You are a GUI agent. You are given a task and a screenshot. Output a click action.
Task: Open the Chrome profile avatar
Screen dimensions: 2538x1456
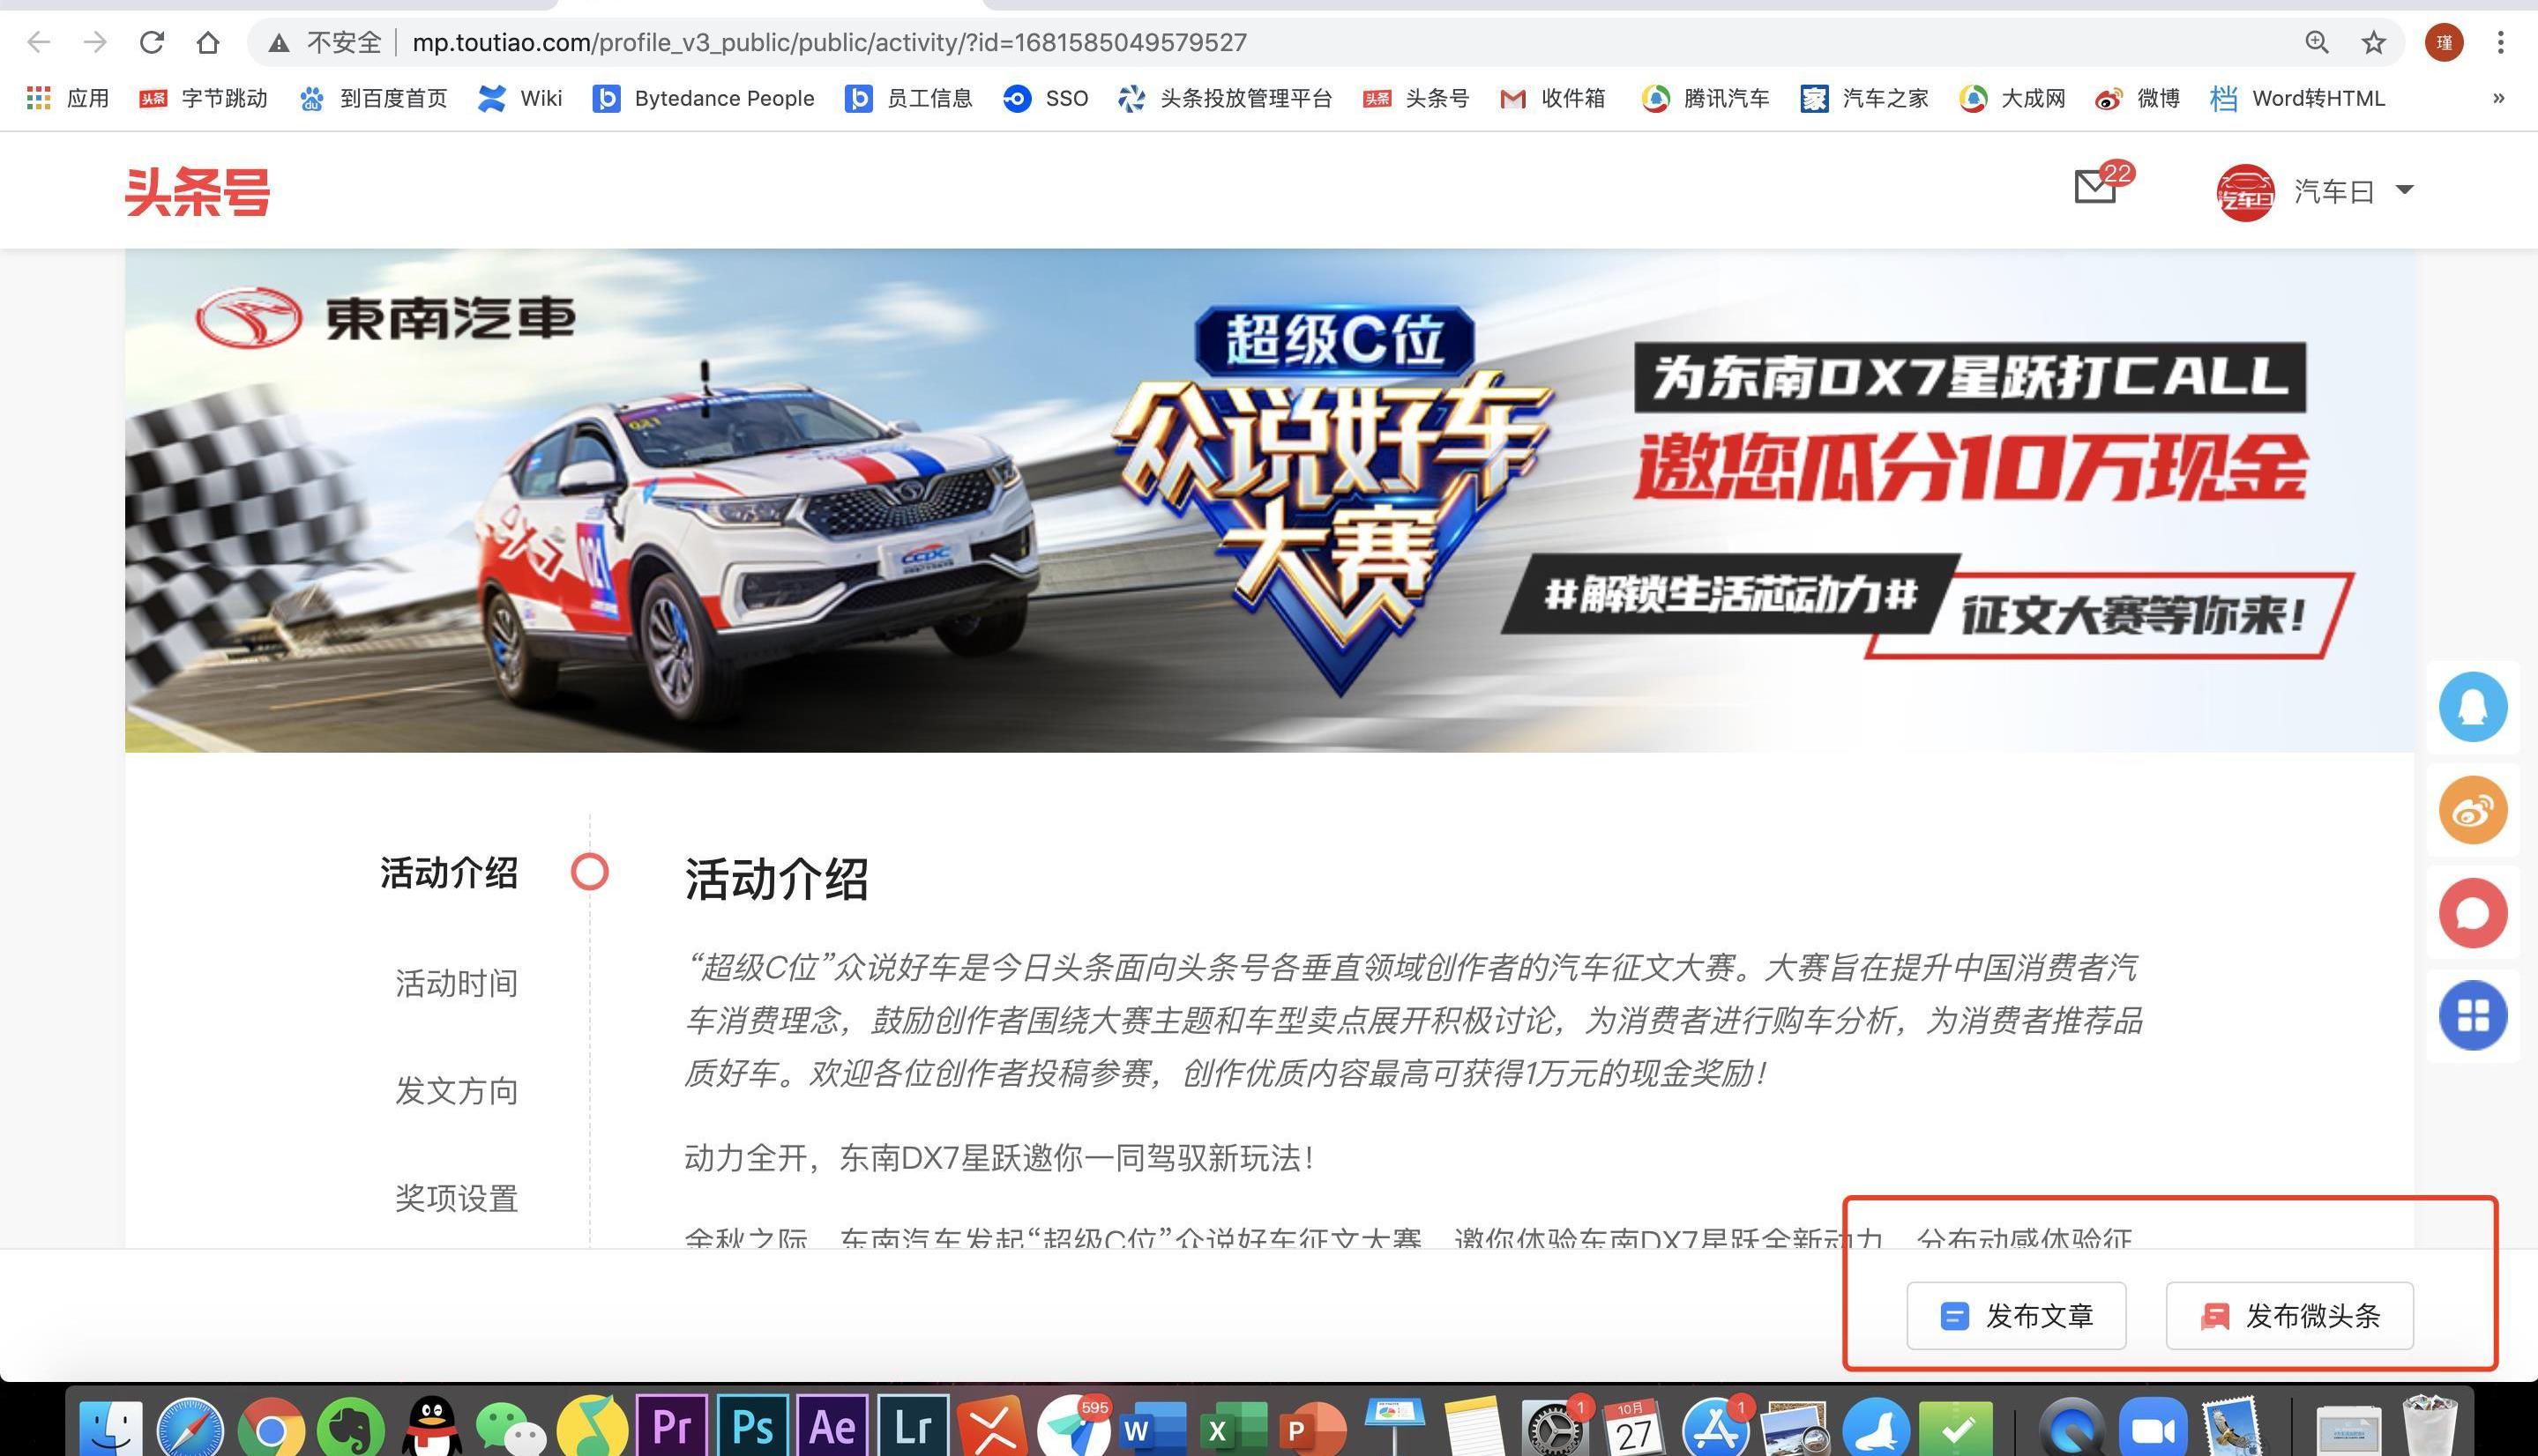[2444, 42]
